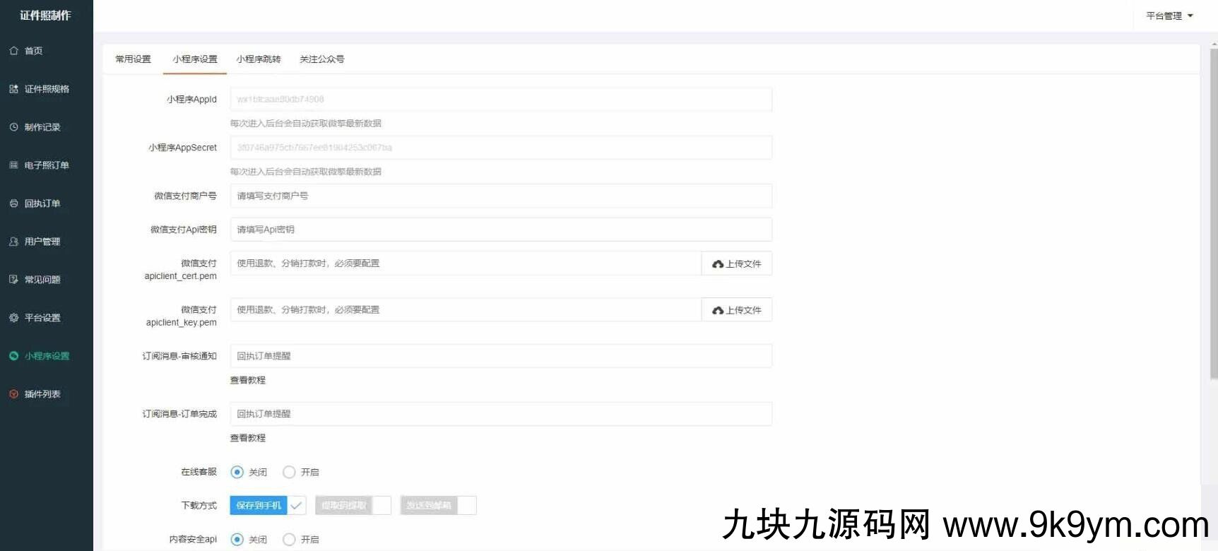Click the 证件照制作 title in sidebar header
The width and height of the screenshot is (1218, 551).
(x=45, y=16)
